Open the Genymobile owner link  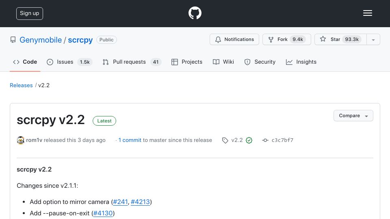point(41,40)
